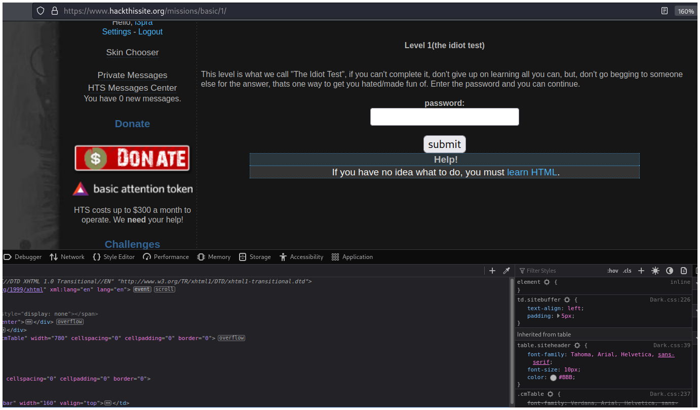The height and width of the screenshot is (410, 700).
Task: Toggle print media simulation page icon
Action: tap(684, 271)
